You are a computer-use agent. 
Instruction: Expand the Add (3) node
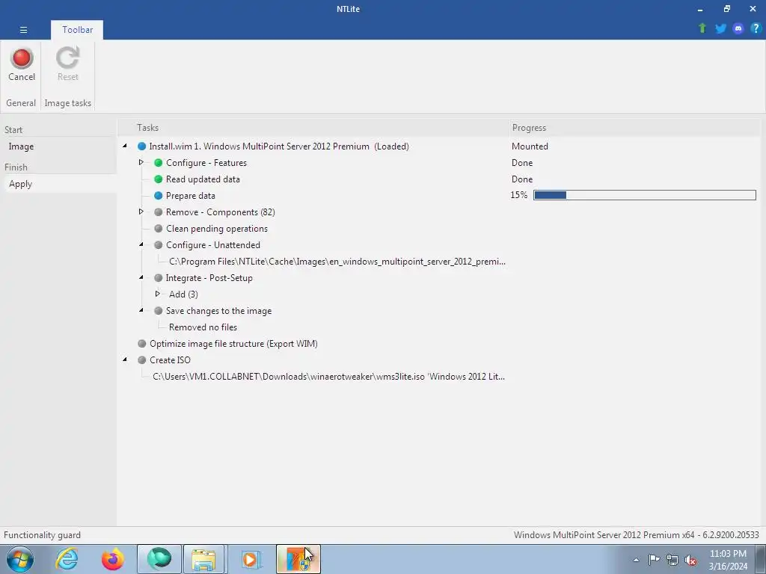pos(157,294)
